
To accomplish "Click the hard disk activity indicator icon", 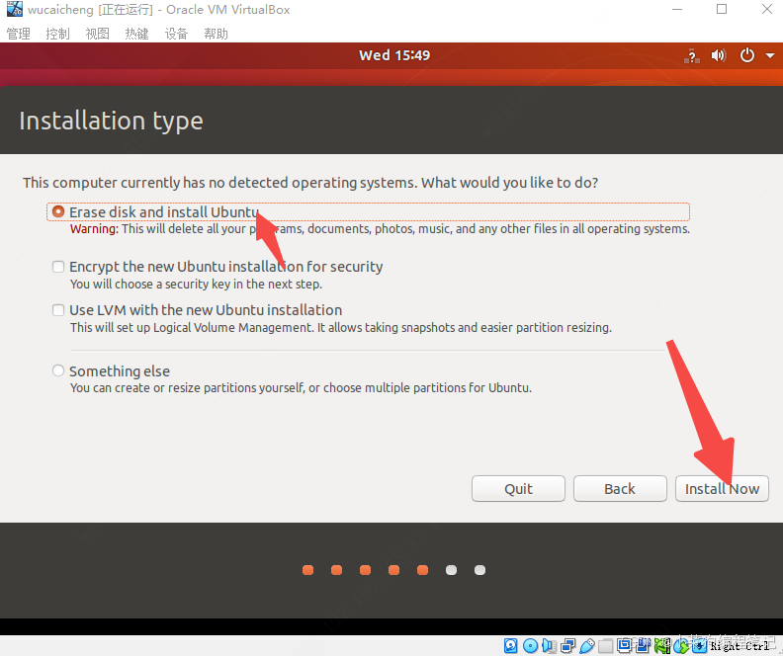I will point(511,646).
